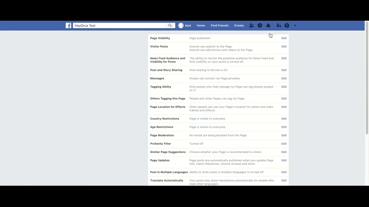Screen dimensions: 369x207
Task: Open Find Friends in top bar
Action: coord(219,26)
